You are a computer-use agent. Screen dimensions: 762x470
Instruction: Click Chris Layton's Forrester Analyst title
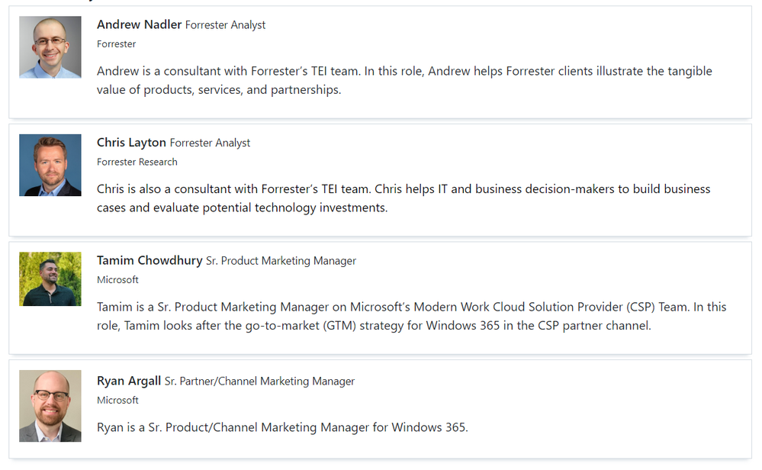[x=210, y=143]
